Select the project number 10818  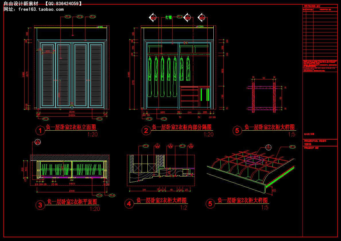point(307,144)
